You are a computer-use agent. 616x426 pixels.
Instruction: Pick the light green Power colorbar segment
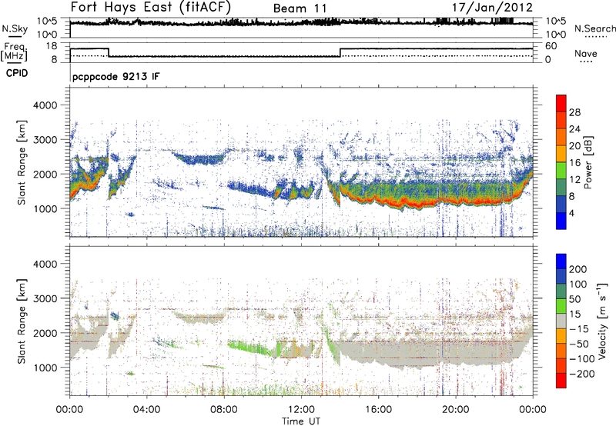coord(561,170)
